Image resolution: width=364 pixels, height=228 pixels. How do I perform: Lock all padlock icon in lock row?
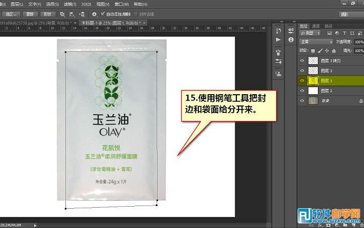point(334,50)
